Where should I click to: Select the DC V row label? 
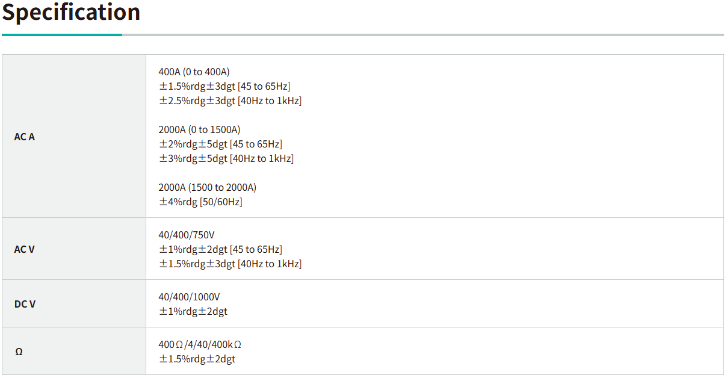25,304
